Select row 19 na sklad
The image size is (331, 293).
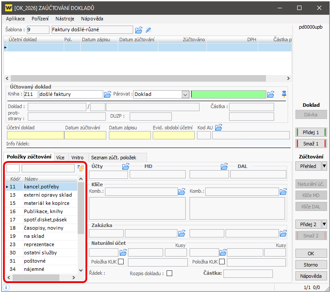(41, 236)
